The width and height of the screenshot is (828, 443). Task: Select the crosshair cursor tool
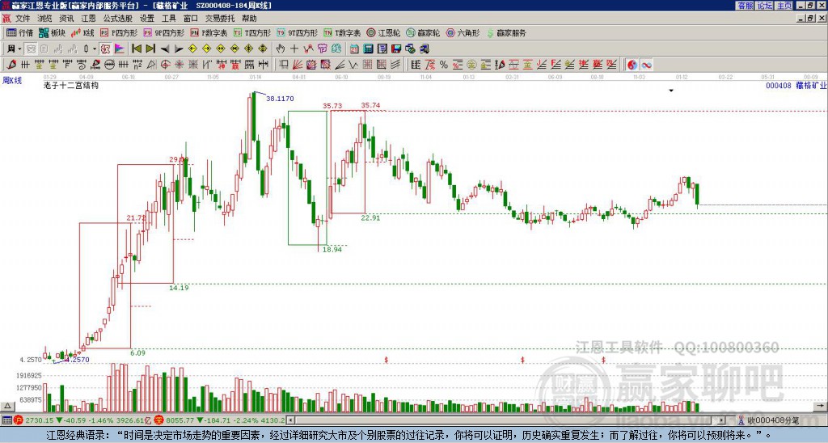tap(294, 49)
